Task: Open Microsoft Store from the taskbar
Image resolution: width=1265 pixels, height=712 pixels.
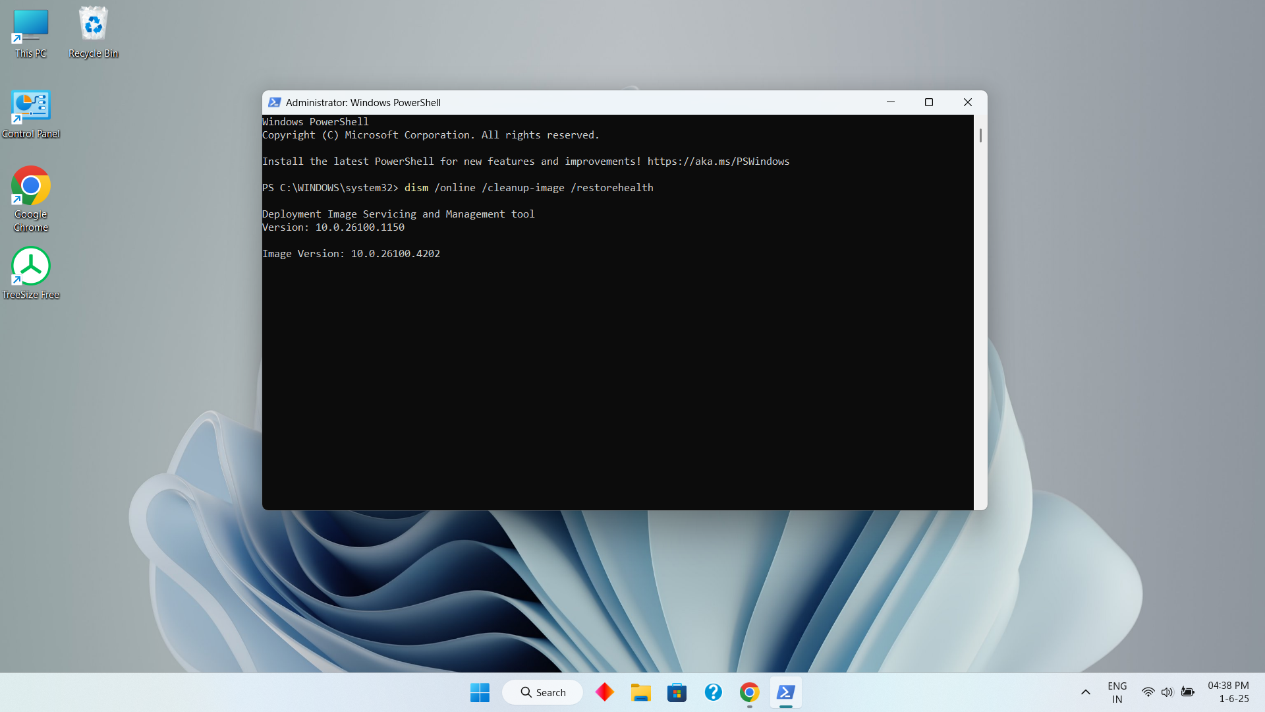Action: pos(677,692)
